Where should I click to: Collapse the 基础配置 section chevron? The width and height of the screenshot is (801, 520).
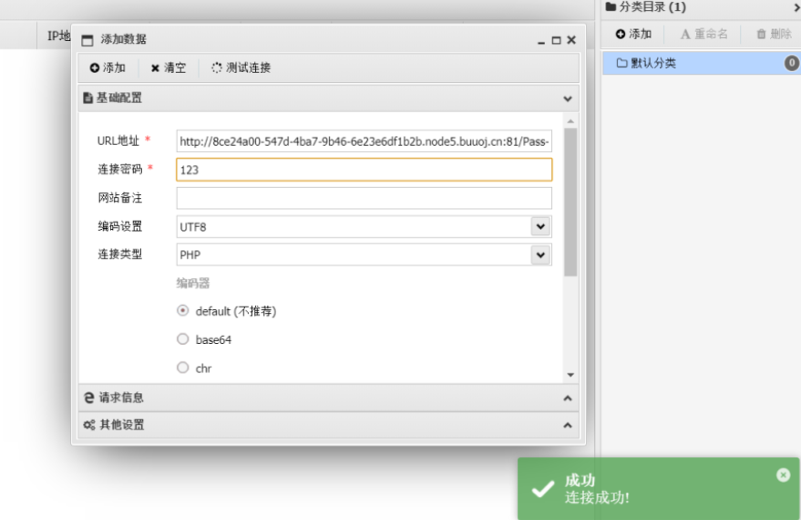click(x=568, y=99)
